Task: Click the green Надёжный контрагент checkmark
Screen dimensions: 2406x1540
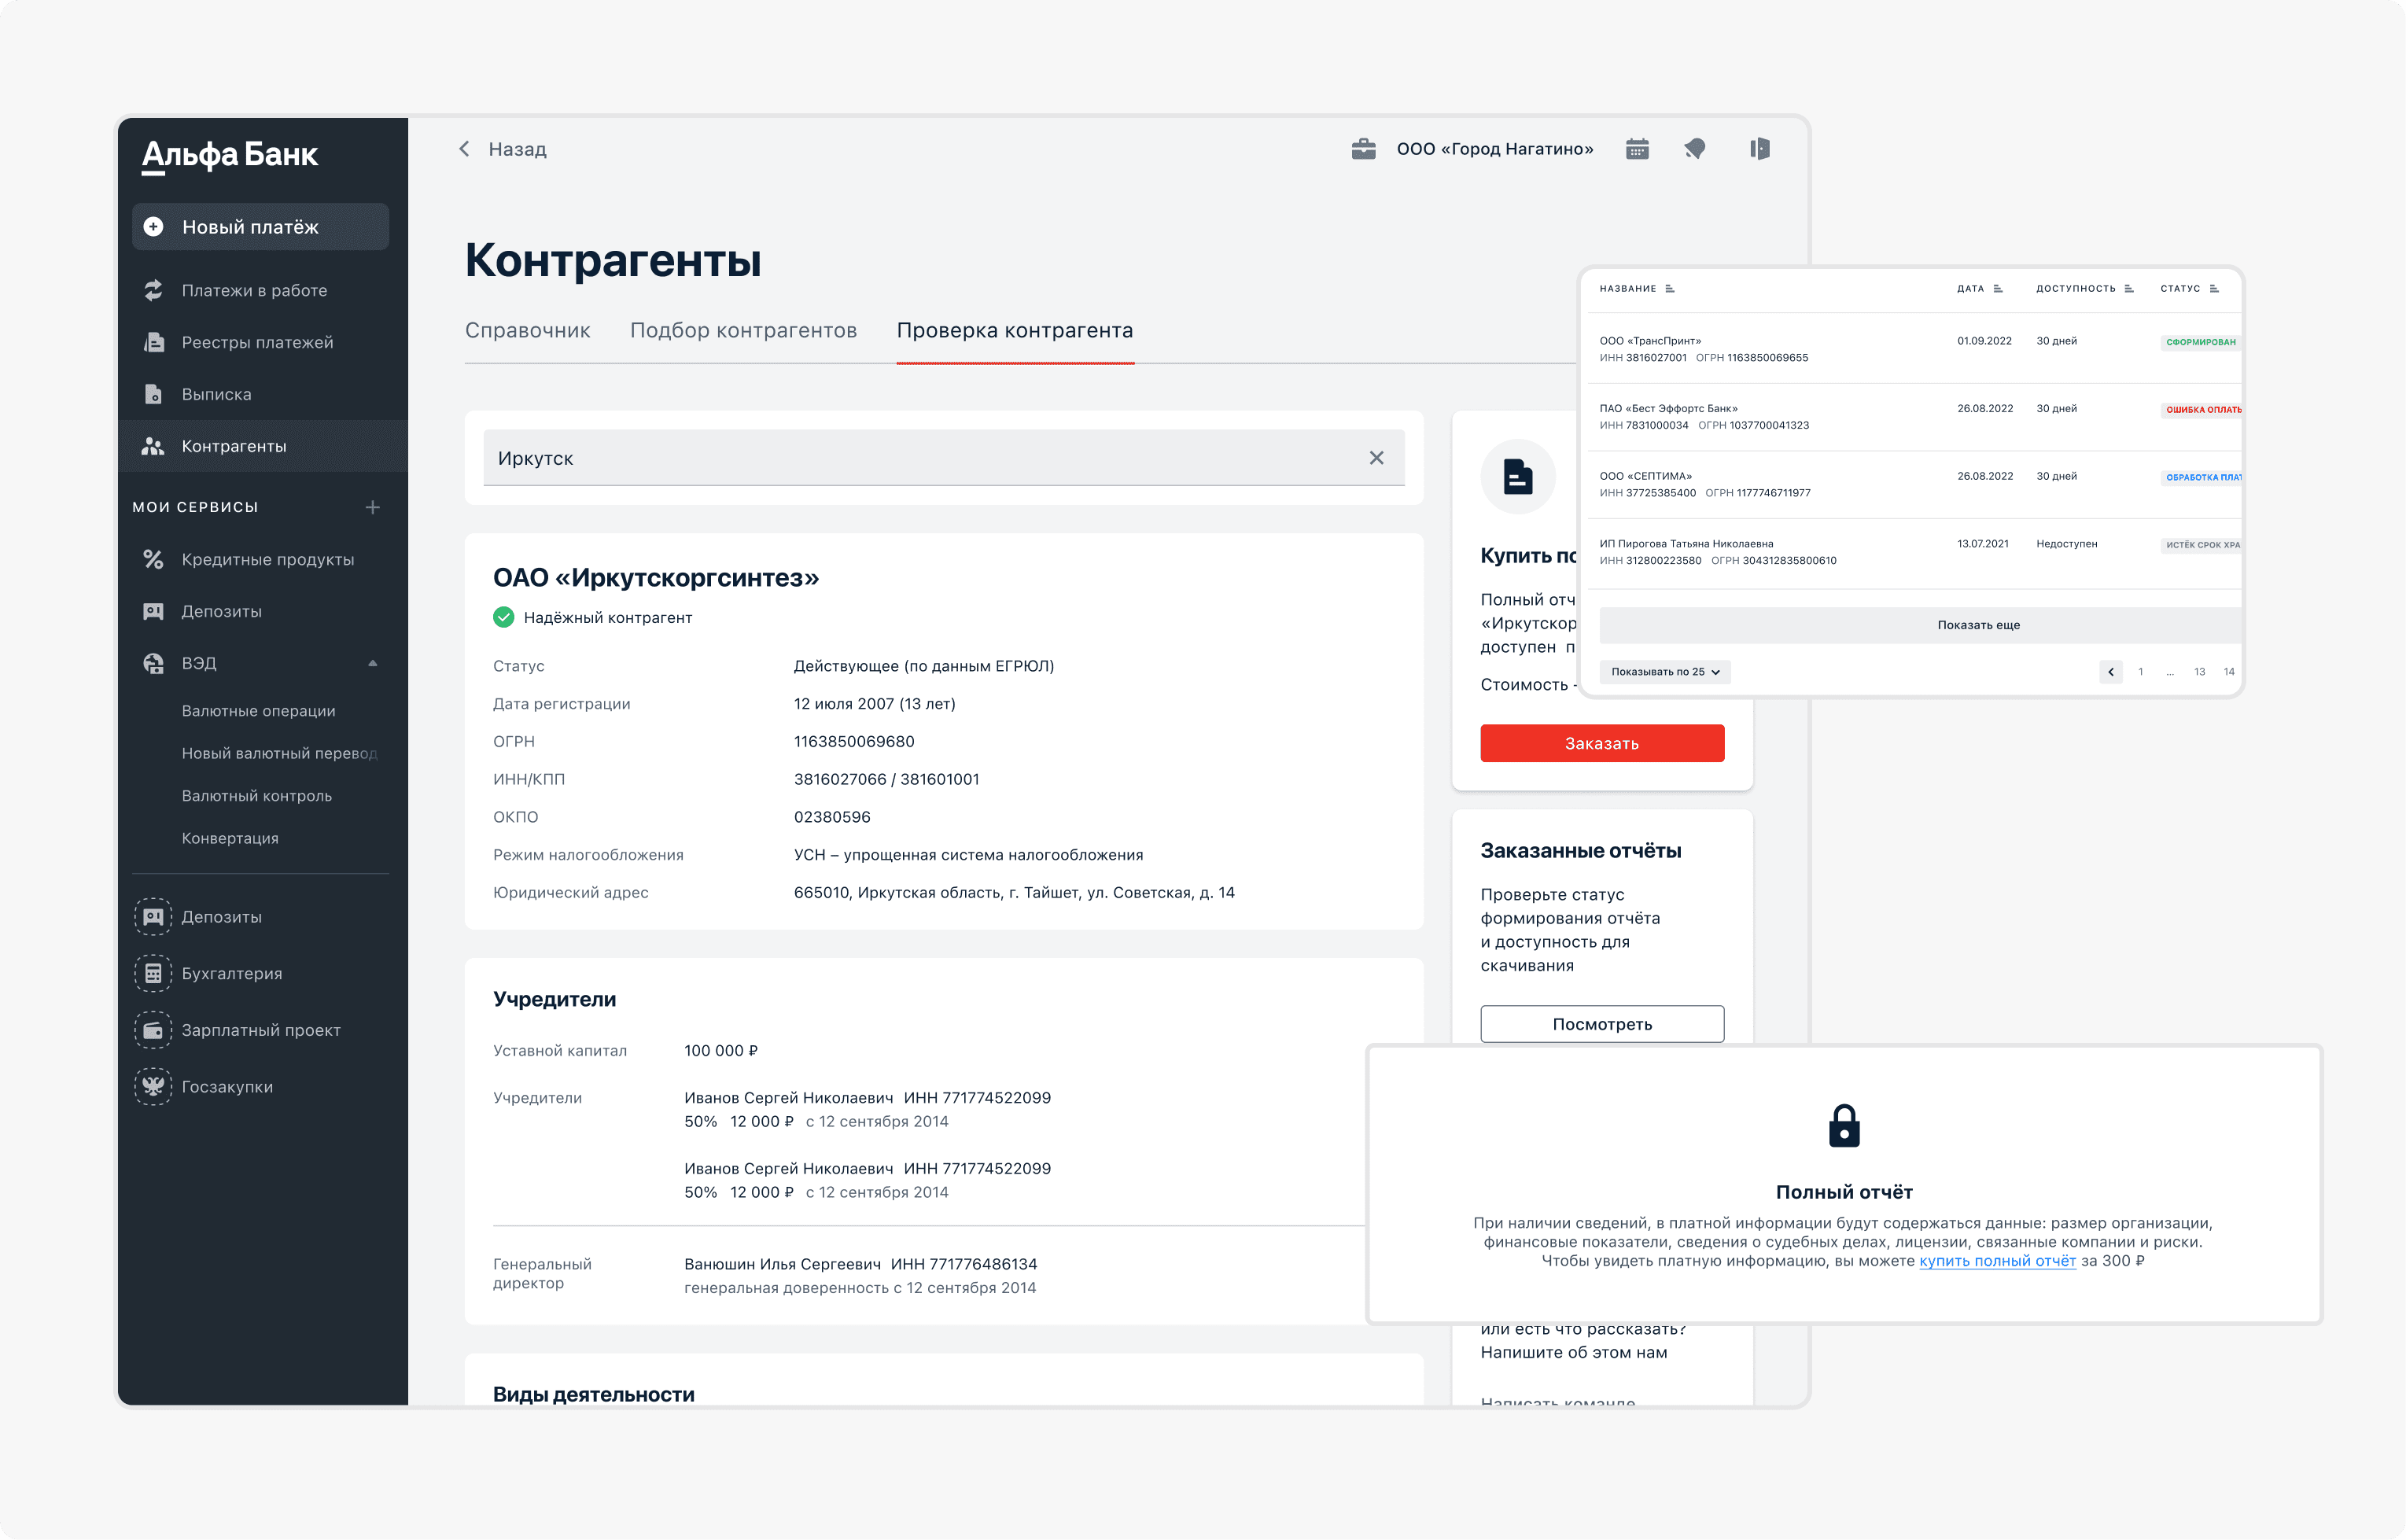Action: click(x=504, y=618)
